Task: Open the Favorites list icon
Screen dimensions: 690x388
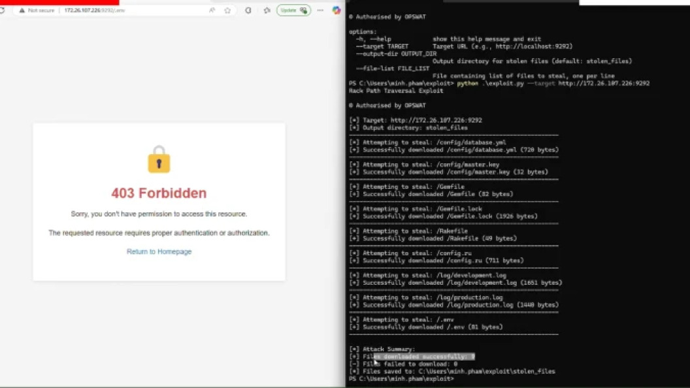Action: click(x=267, y=10)
